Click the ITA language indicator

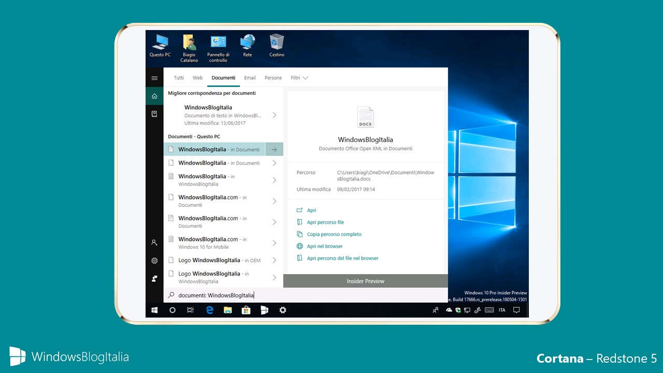[502, 310]
